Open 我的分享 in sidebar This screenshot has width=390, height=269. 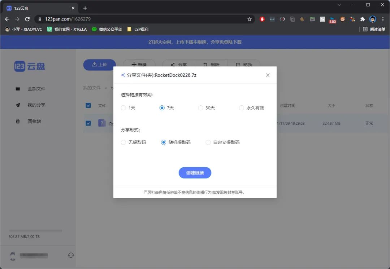36,105
